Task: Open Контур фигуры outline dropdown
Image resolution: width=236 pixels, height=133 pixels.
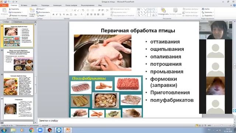Action: pos(191,12)
